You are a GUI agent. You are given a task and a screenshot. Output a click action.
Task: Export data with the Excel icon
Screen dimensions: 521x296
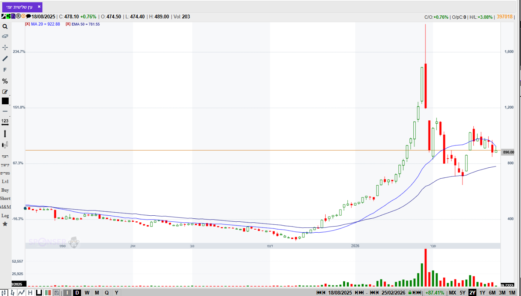click(x=13, y=16)
